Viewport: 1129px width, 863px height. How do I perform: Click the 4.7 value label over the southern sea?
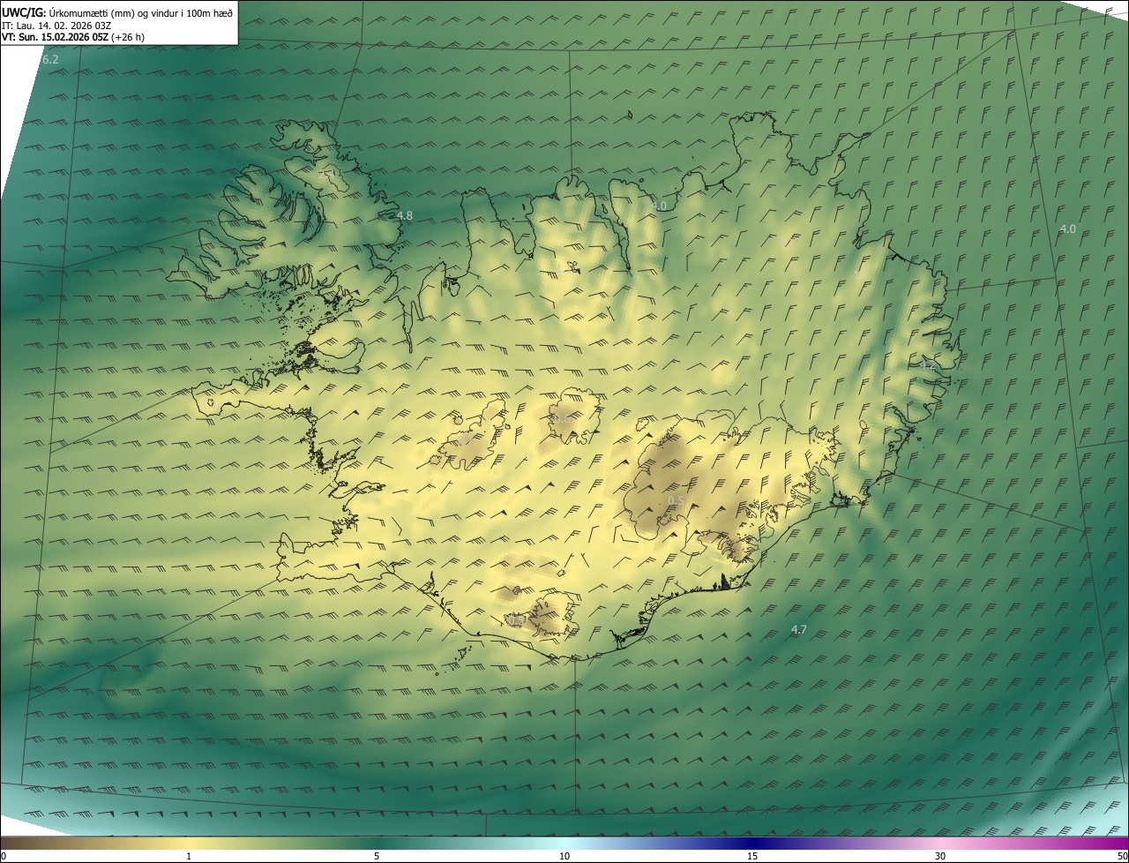tap(799, 629)
